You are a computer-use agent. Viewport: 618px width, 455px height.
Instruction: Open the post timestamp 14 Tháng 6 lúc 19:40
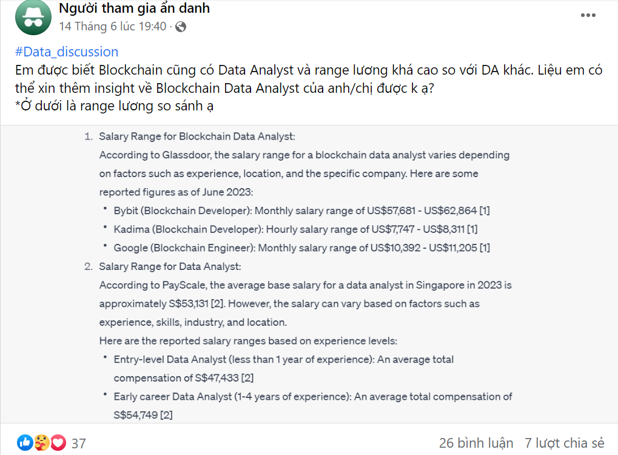point(112,27)
